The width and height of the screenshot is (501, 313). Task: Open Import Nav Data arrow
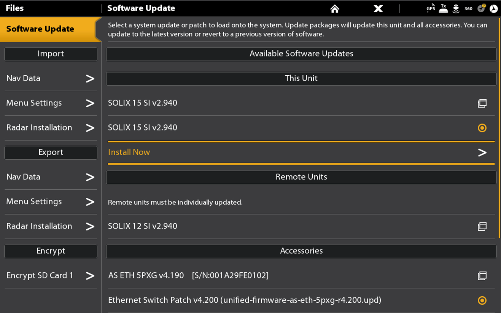[x=90, y=78]
